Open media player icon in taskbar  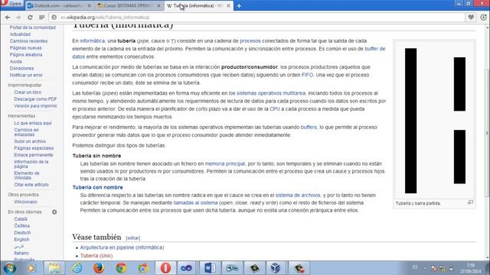pyautogui.click(x=31, y=268)
